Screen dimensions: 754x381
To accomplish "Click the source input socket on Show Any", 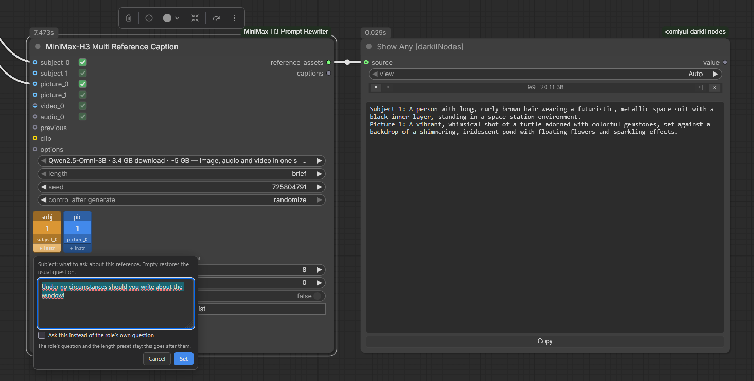I will [x=366, y=62].
